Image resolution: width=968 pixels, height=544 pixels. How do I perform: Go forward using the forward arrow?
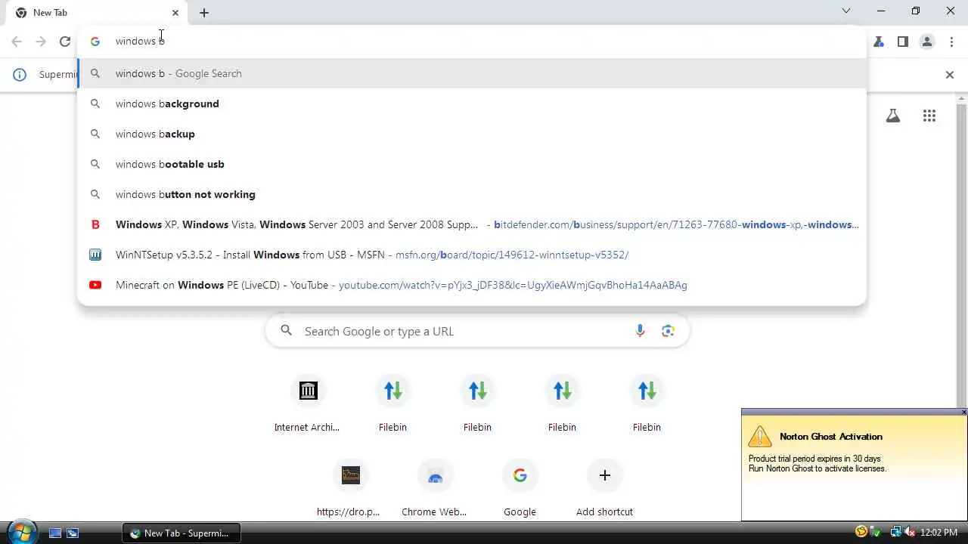(41, 42)
